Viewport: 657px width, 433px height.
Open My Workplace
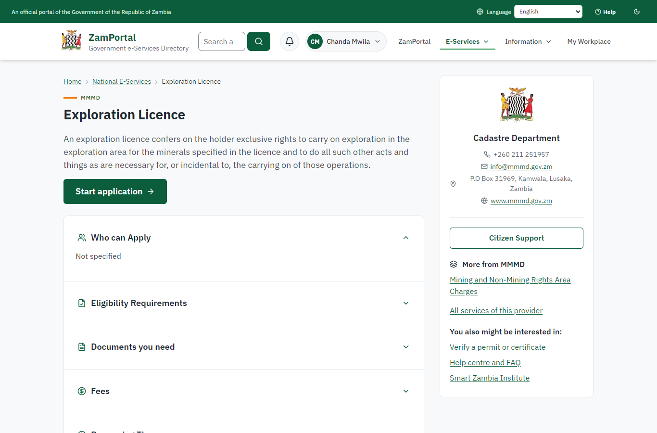[589, 41]
